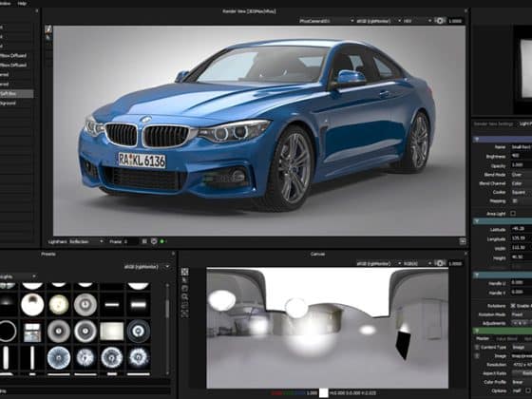The image size is (532, 399).
Task: Switch to Render View Settings tab
Action: [493, 124]
